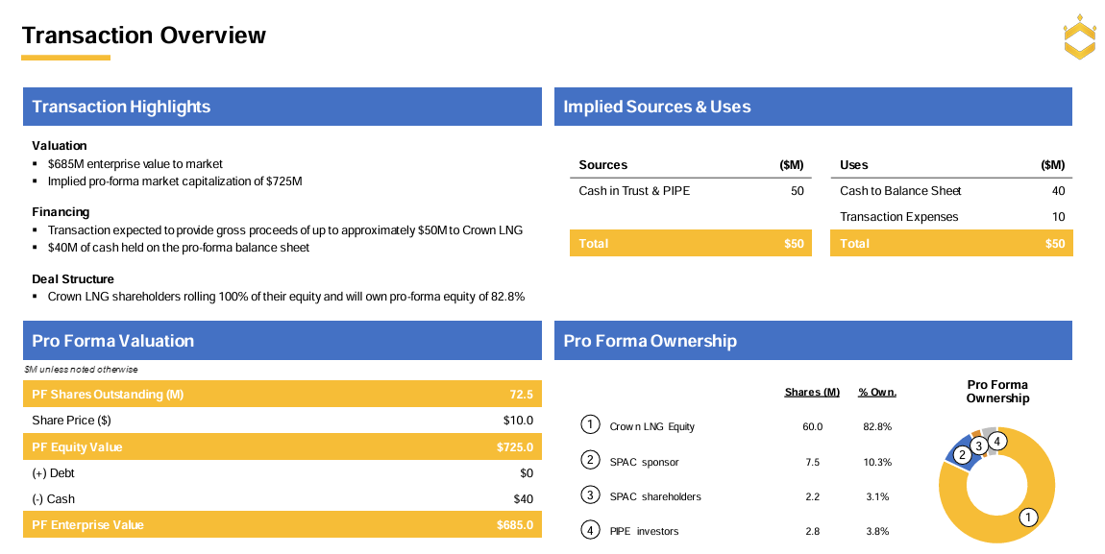Click the $40 cash value in valuation
Image resolution: width=1105 pixels, height=554 pixels.
point(524,499)
